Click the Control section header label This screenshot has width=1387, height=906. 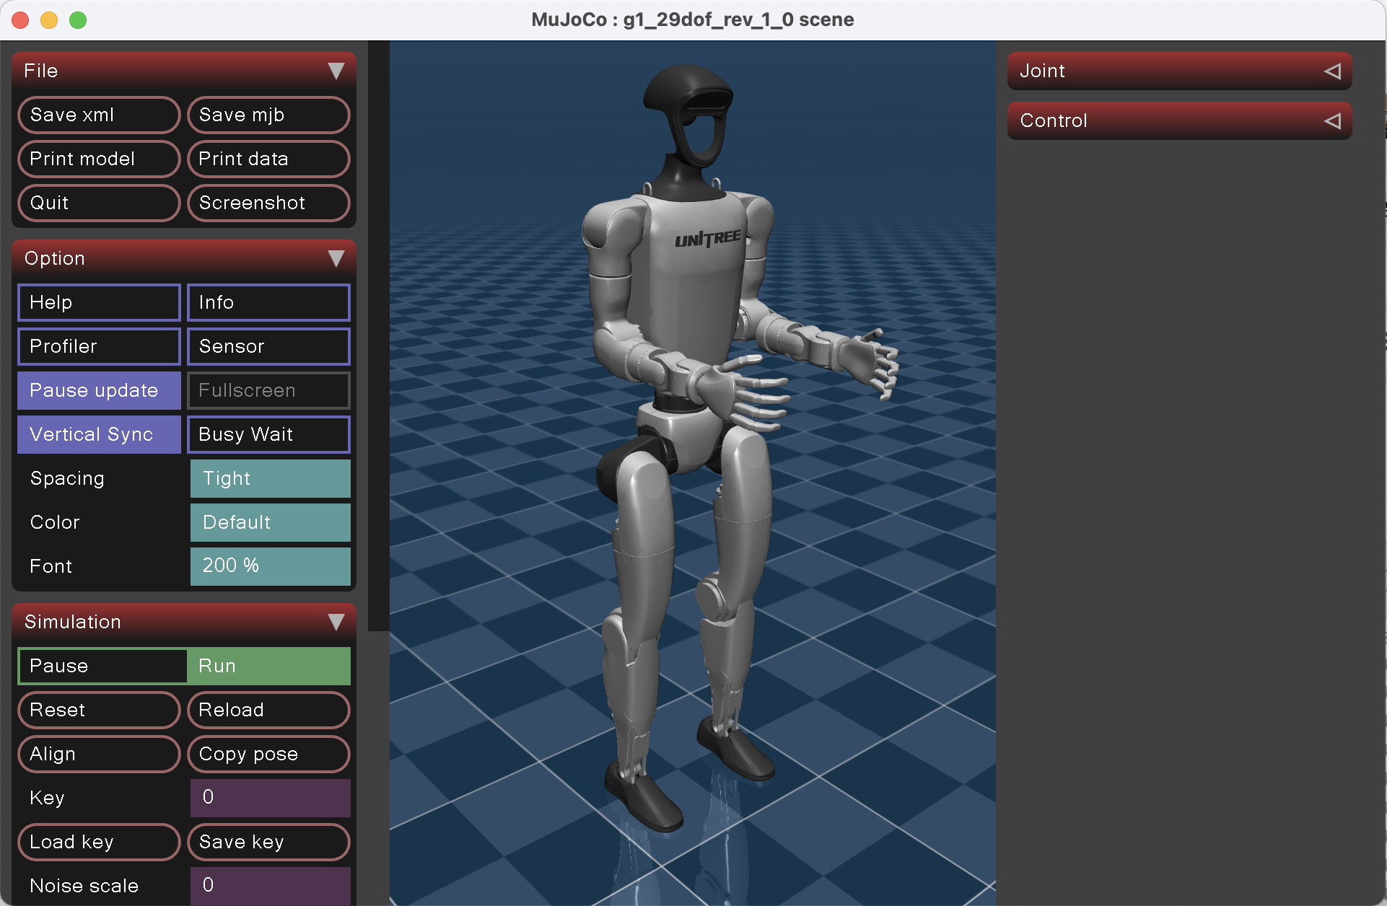[x=1053, y=120]
